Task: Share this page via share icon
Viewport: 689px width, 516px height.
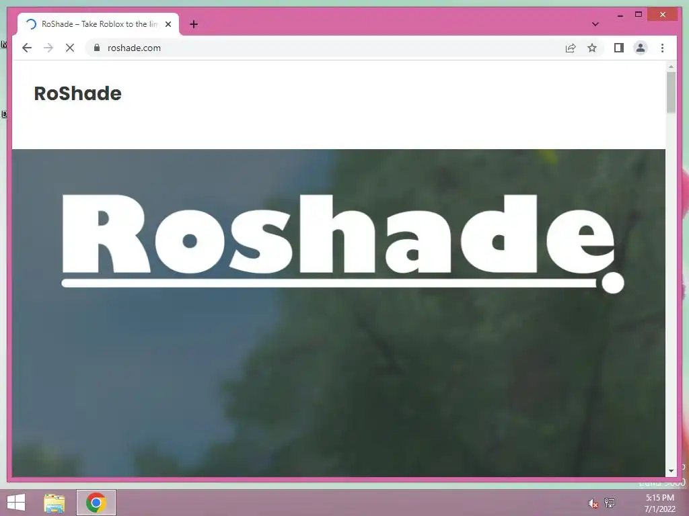Action: (x=571, y=48)
